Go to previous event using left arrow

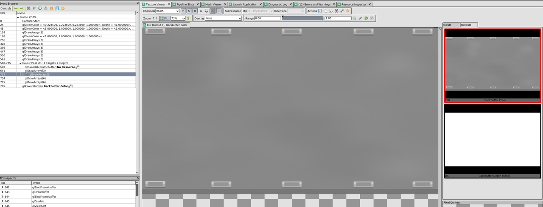click(x=16, y=8)
